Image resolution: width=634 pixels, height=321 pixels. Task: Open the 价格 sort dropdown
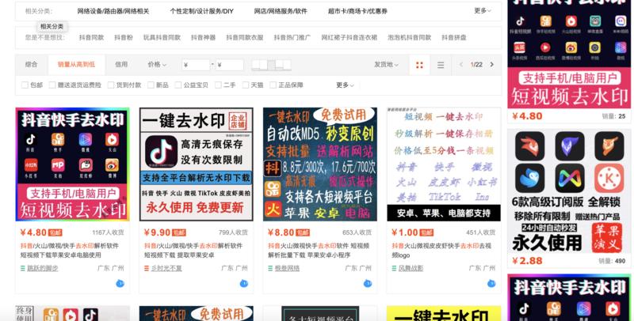pyautogui.click(x=157, y=65)
